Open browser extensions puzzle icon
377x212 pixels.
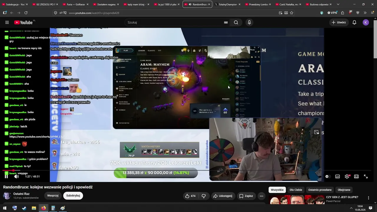point(343,13)
